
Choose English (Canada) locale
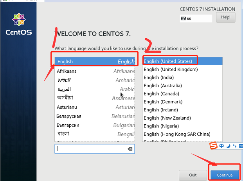tap(182, 94)
